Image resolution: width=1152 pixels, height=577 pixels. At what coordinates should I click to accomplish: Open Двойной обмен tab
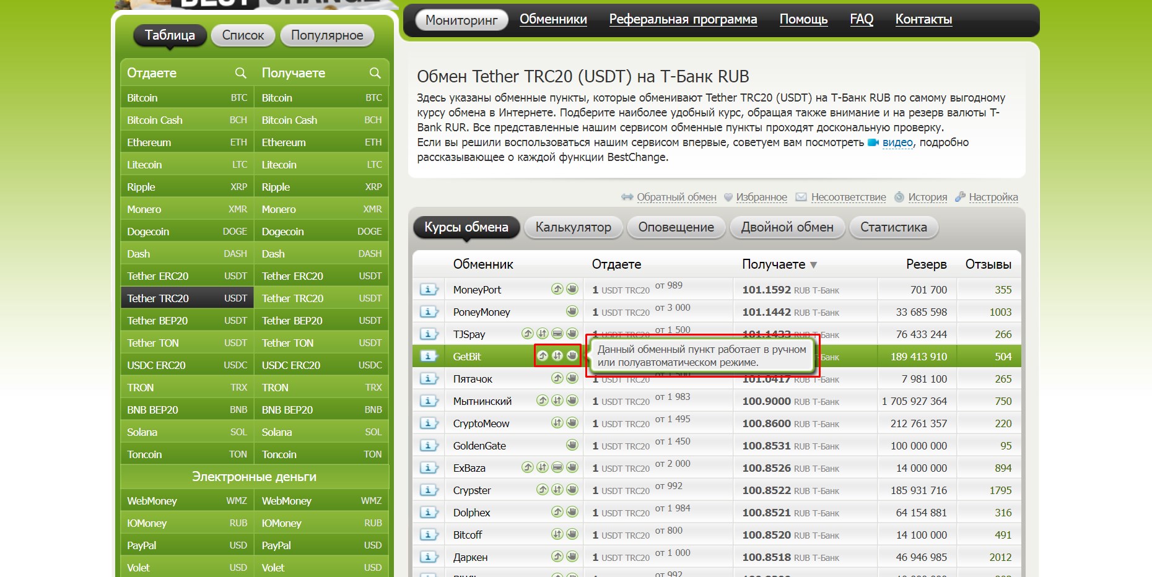coord(787,227)
